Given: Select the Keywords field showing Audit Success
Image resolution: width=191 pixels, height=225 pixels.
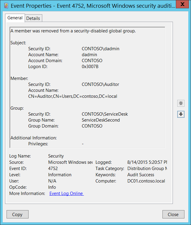Looking at the screenshot, I should pos(141,175).
